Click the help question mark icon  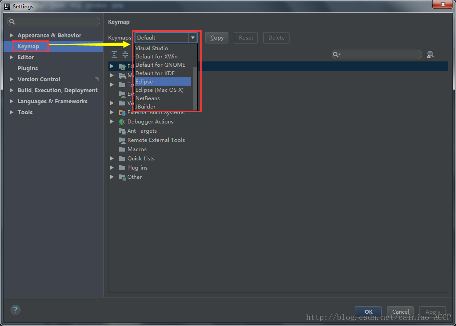[15, 310]
